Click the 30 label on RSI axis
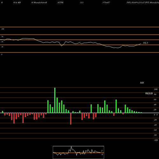This screenshot has width=159, height=159. tap(2, 47)
